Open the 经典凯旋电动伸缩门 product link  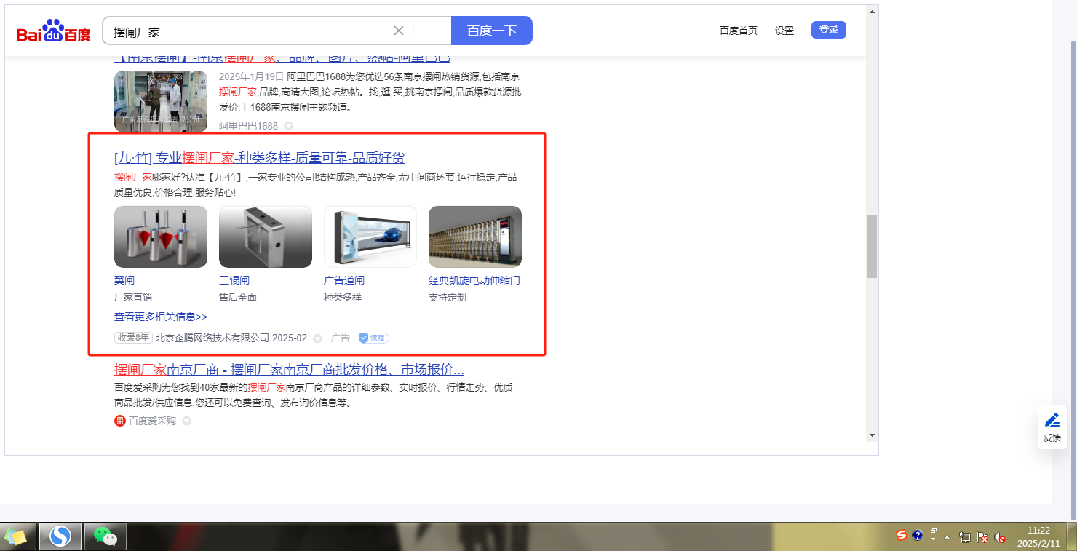474,280
